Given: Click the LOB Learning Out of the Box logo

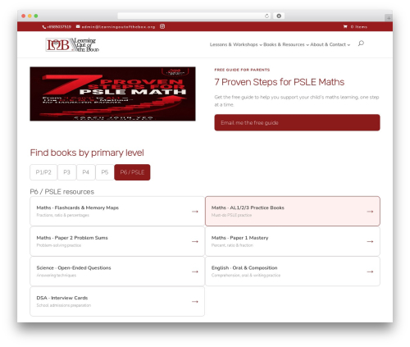Looking at the screenshot, I should click(x=72, y=44).
